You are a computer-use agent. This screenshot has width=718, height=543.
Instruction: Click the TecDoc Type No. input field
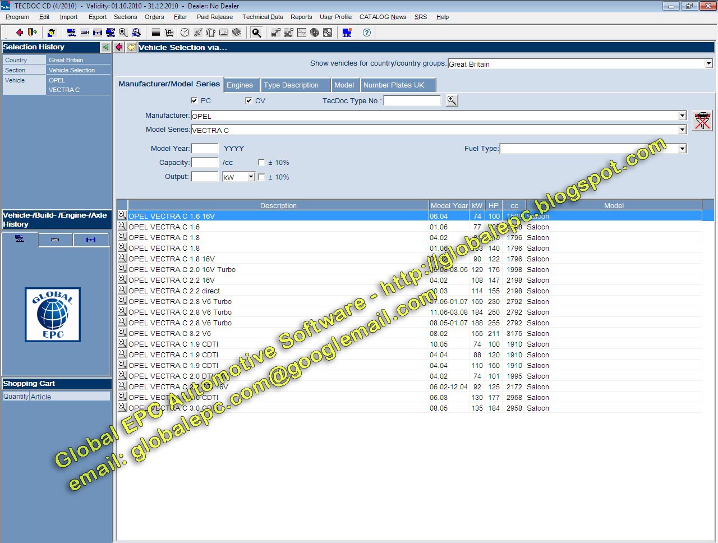(412, 100)
